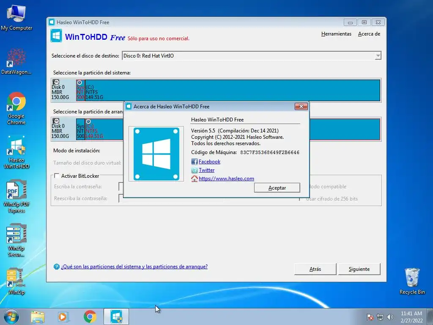This screenshot has width=433, height=325.
Task: Click the WinToHDD logo in the header
Action: click(56, 36)
